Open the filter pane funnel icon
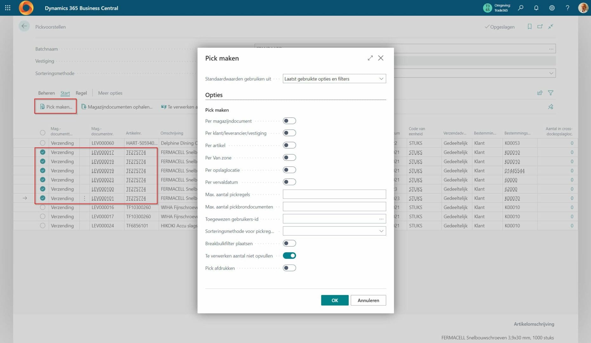591x343 pixels. (x=551, y=93)
